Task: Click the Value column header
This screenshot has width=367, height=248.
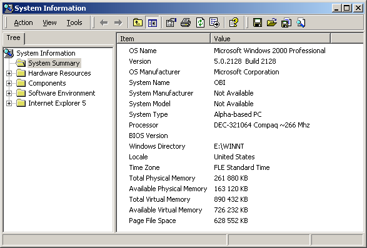Action: pos(270,39)
